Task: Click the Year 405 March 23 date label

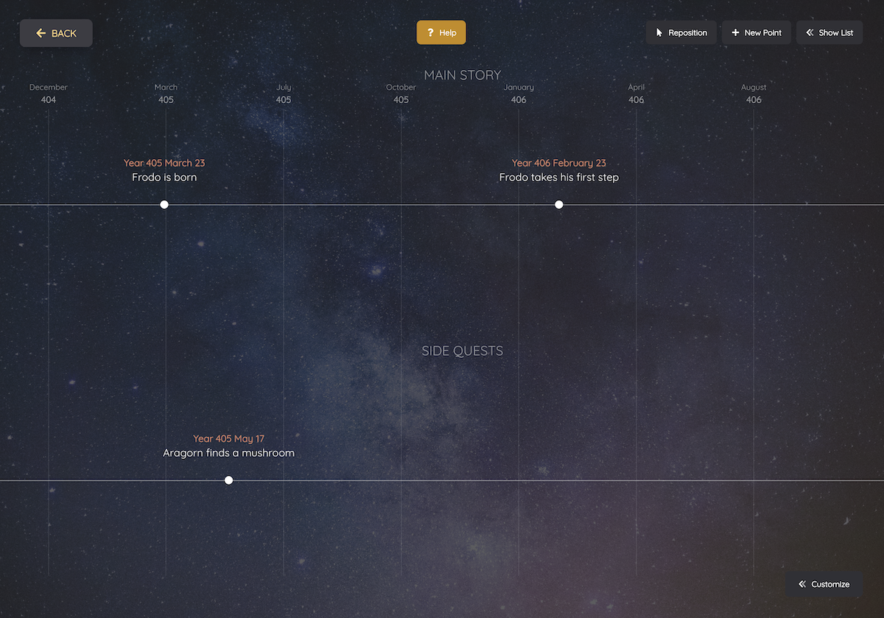Action: (164, 163)
